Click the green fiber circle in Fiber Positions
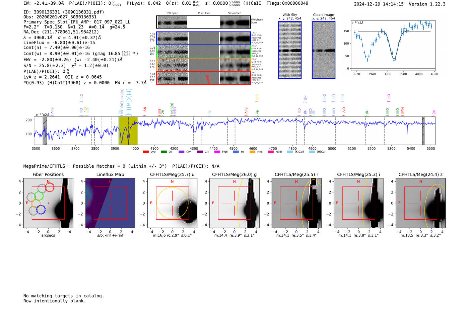Image resolution: width=469 pixels, height=319 pixels. (39, 196)
